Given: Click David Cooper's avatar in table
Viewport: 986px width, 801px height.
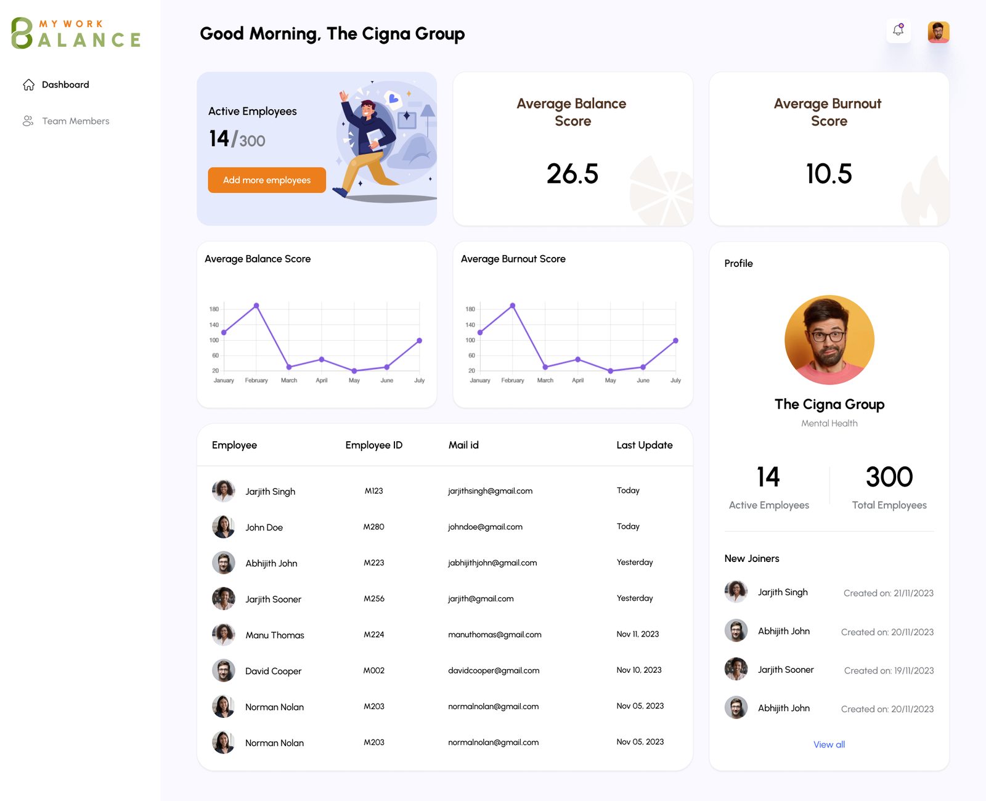Looking at the screenshot, I should 224,670.
